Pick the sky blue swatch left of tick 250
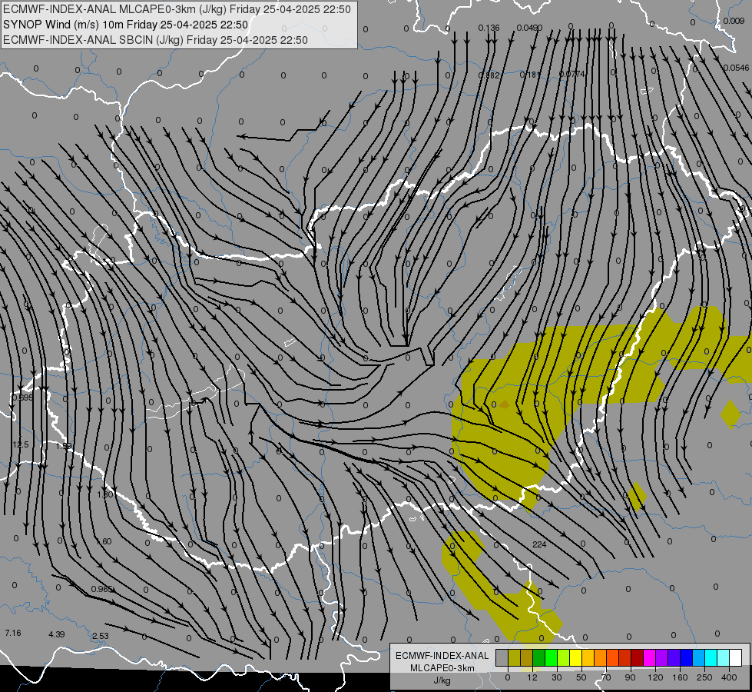Viewport: 752px width, 692px height. click(699, 657)
